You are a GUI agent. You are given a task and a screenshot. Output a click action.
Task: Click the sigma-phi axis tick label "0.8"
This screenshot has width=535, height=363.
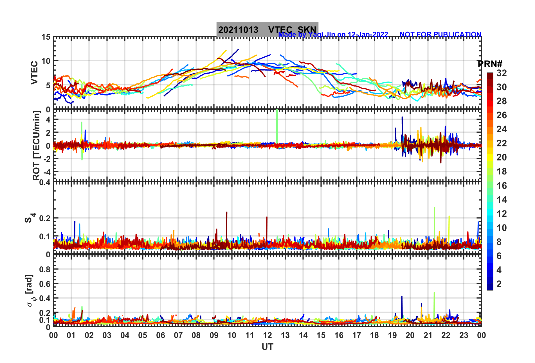click(45, 269)
